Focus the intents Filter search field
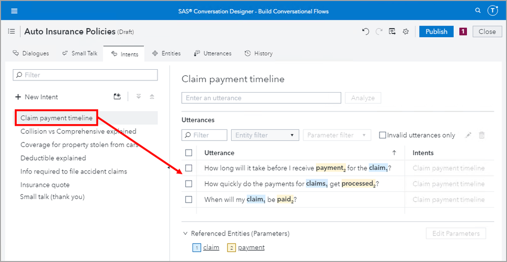This screenshot has height=262, width=507. (x=85, y=75)
